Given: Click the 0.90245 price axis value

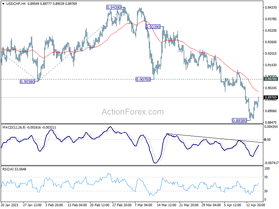Looking at the screenshot, I should coord(271,88).
